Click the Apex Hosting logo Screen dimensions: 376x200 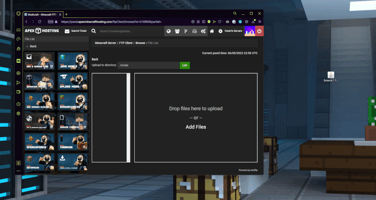pyautogui.click(x=42, y=31)
